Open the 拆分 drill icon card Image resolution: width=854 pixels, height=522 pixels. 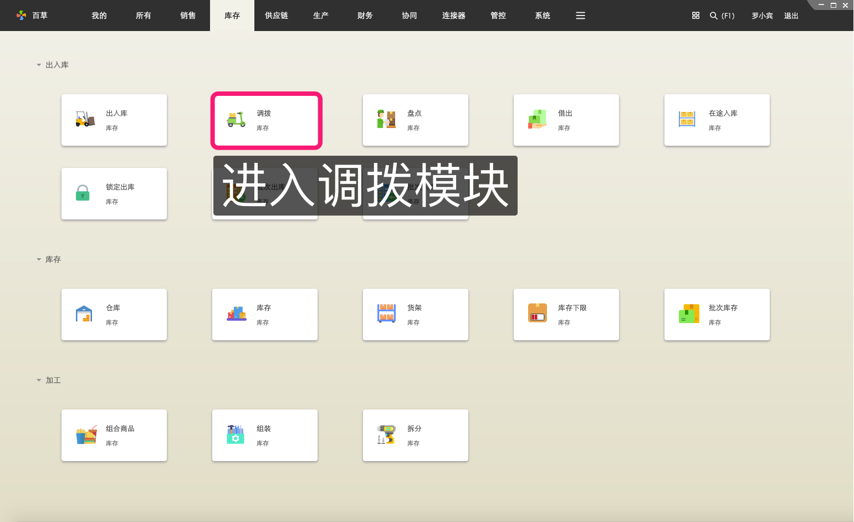[x=416, y=436]
